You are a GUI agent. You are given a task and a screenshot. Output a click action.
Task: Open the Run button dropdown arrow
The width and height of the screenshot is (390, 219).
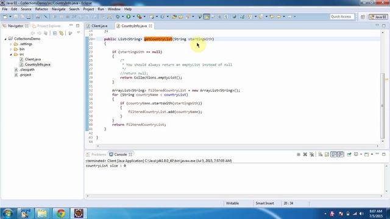click(133, 16)
